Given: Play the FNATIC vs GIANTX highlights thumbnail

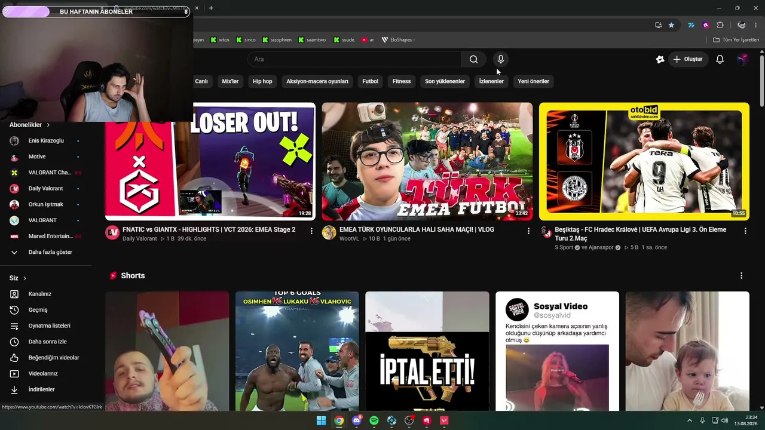Looking at the screenshot, I should pos(210,161).
